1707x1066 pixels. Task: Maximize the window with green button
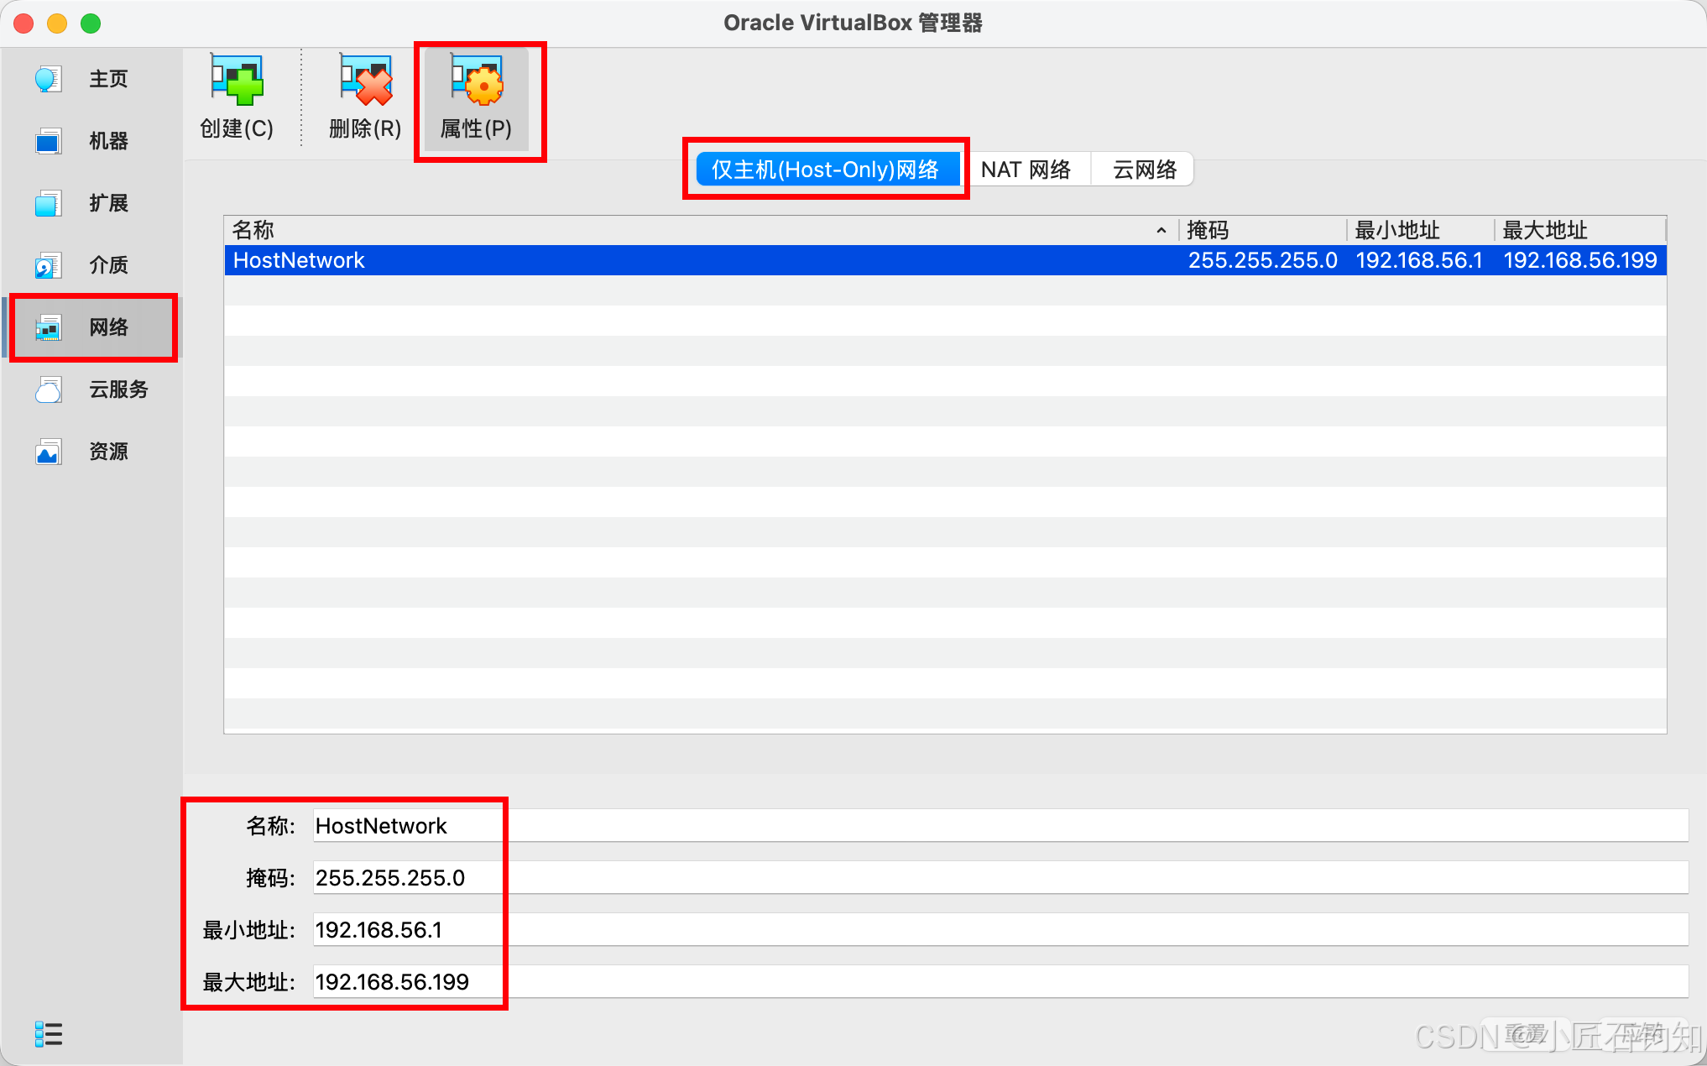pos(91,24)
